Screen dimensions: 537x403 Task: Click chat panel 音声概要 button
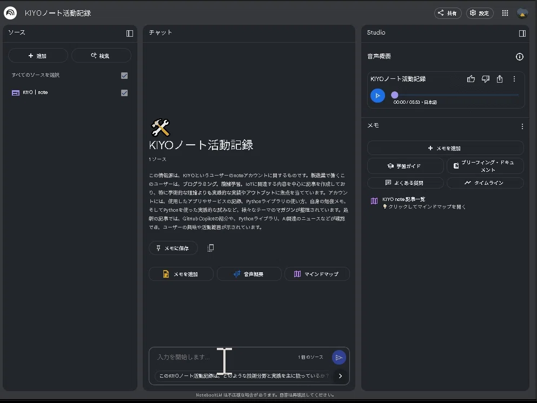click(249, 274)
